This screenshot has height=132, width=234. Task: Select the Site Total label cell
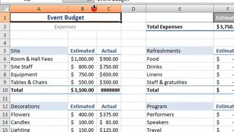(39, 90)
